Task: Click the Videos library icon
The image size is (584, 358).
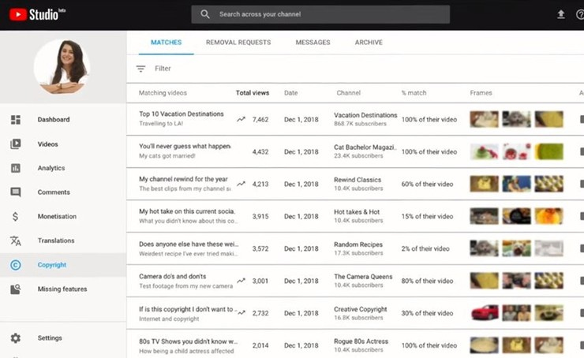Action: coord(16,144)
